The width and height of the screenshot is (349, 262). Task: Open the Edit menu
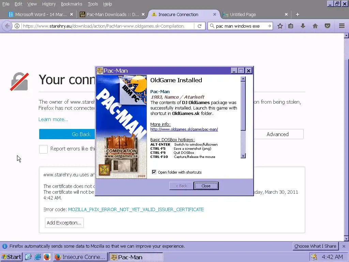click(x=18, y=4)
